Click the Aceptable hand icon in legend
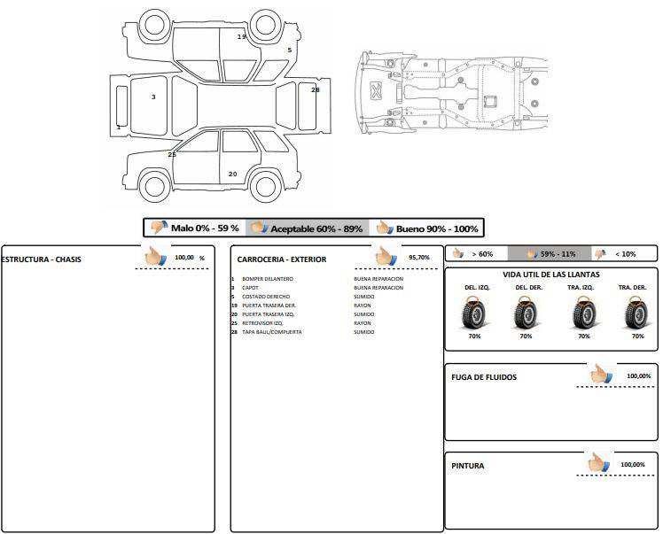This screenshot has height=534, width=663. click(259, 228)
